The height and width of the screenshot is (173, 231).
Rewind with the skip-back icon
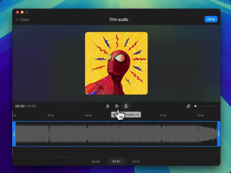(x=107, y=106)
